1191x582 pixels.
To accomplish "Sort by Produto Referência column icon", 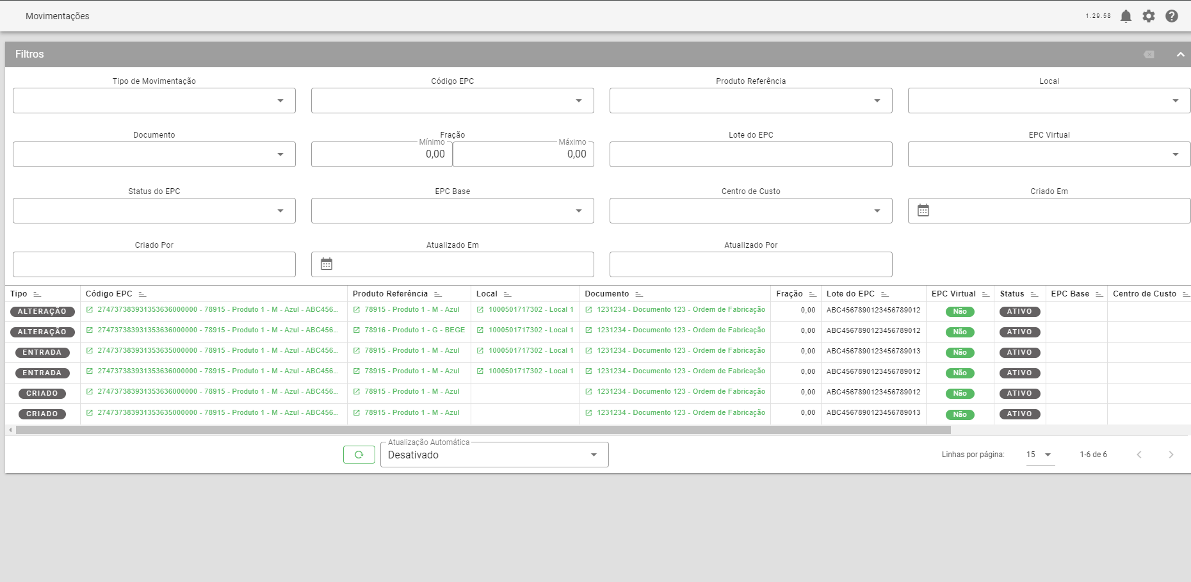I will point(438,294).
